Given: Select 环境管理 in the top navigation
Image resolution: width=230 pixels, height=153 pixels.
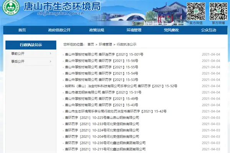Looking at the screenshot, I should pyautogui.click(x=134, y=30).
